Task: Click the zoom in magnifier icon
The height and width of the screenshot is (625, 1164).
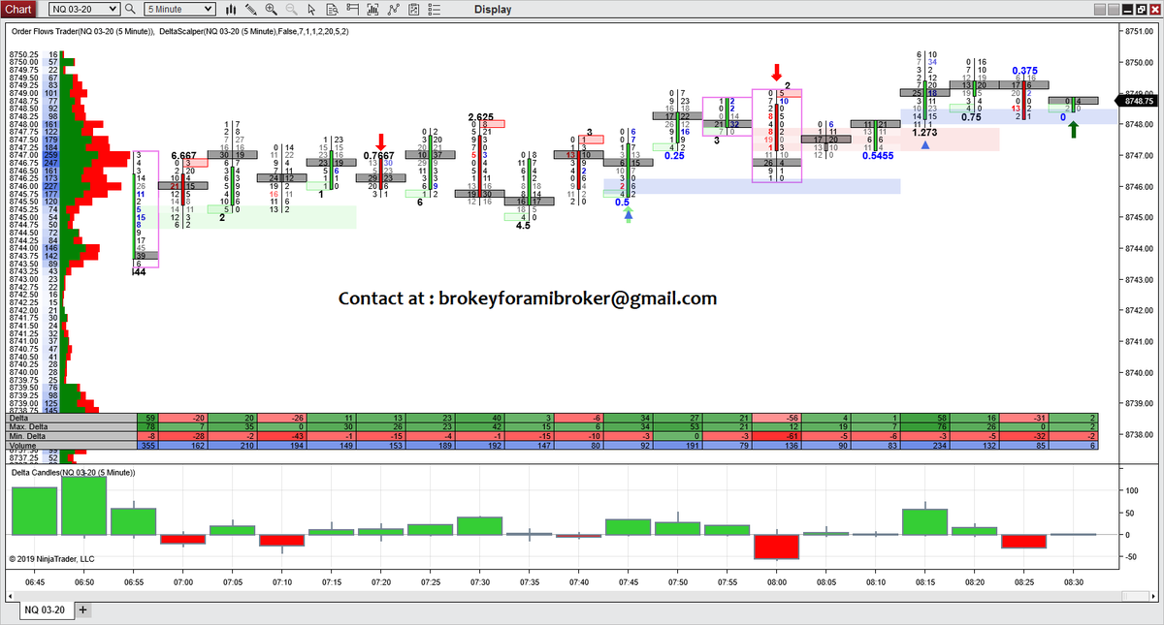Action: pos(272,10)
